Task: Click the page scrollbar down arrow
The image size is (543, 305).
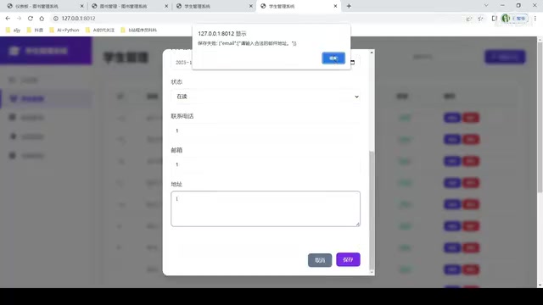Action: 540,286
